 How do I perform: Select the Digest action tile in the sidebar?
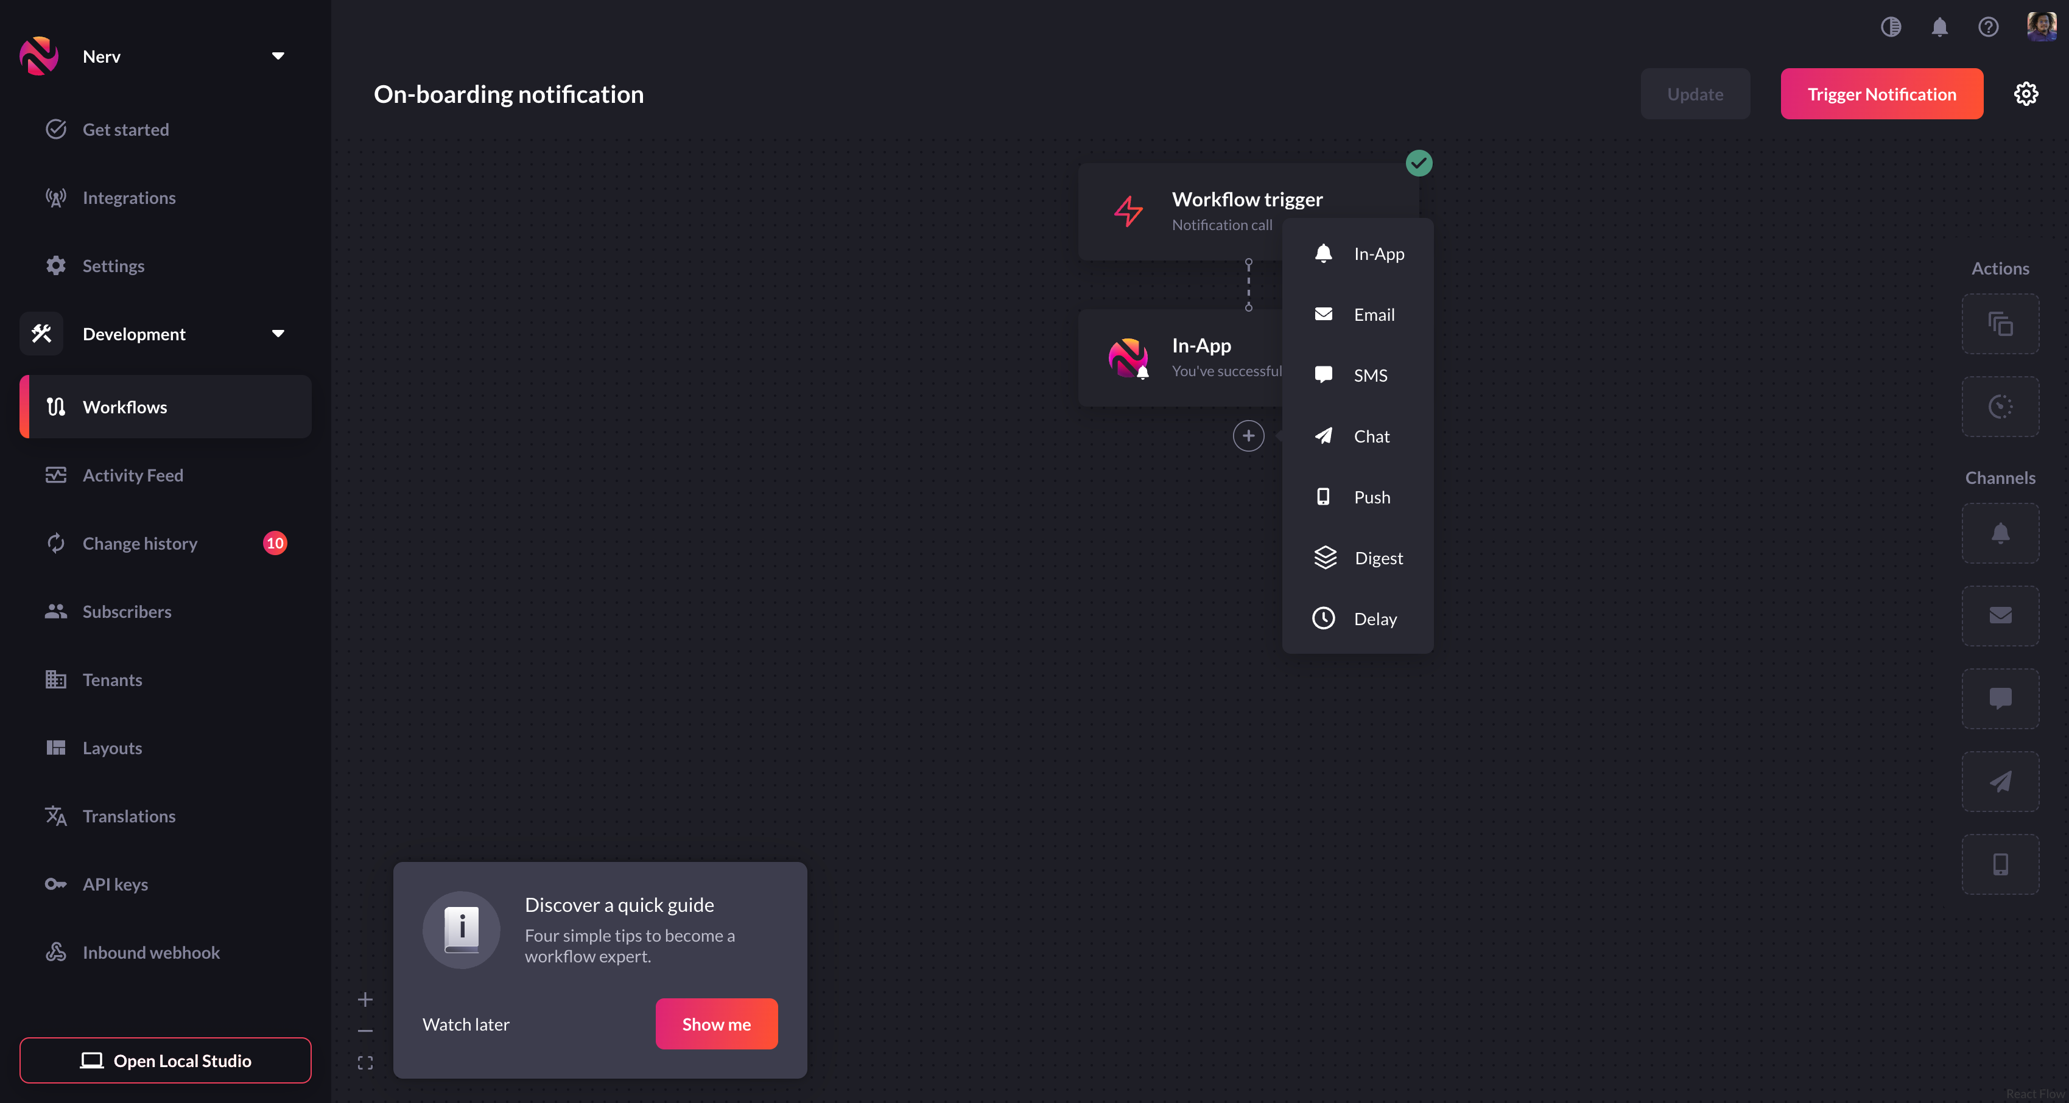pyautogui.click(x=2000, y=324)
